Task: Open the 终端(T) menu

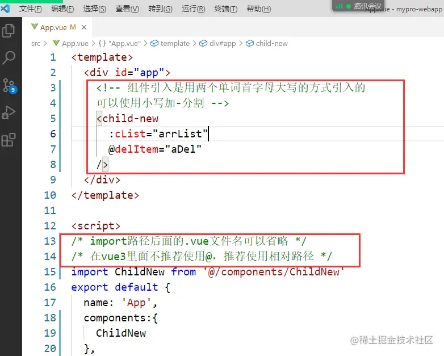Action: click(226, 9)
